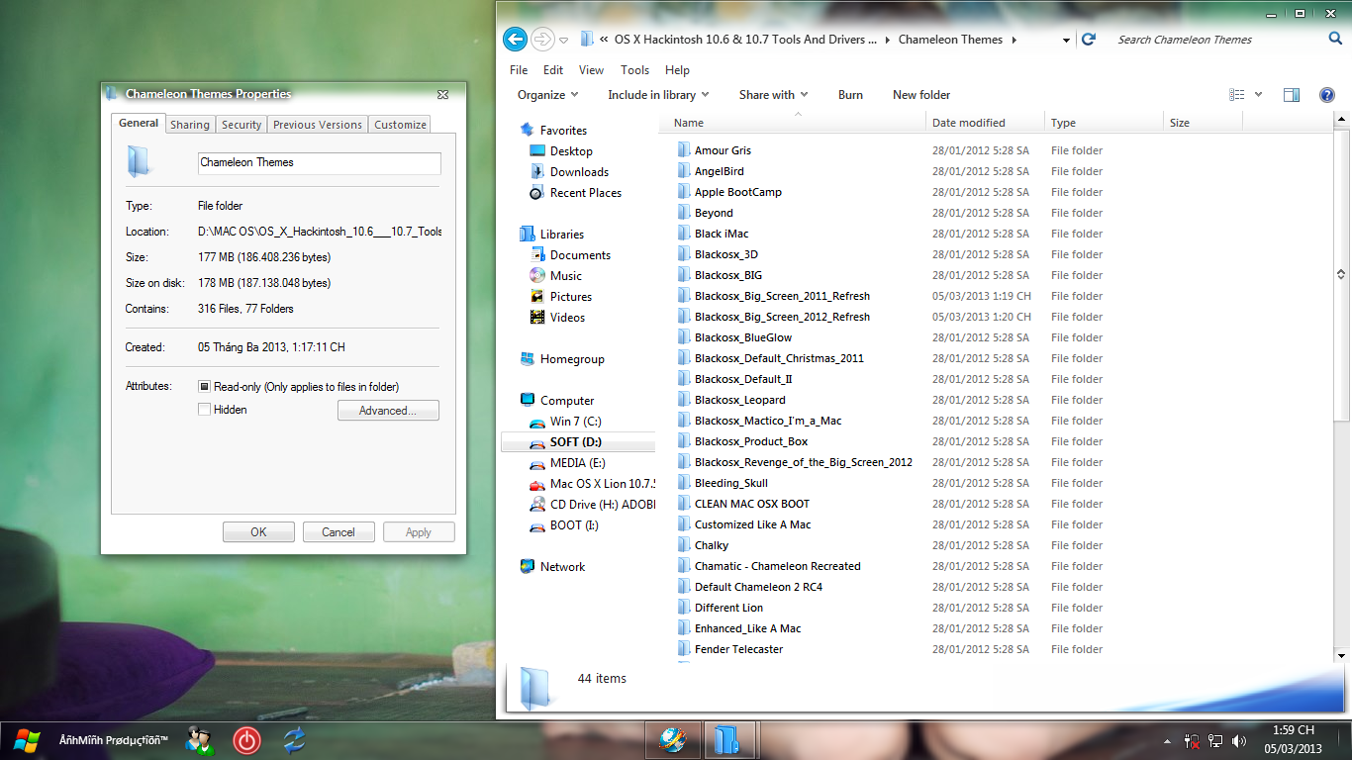The width and height of the screenshot is (1352, 760).
Task: Open the Include in library dropdown
Action: (x=658, y=95)
